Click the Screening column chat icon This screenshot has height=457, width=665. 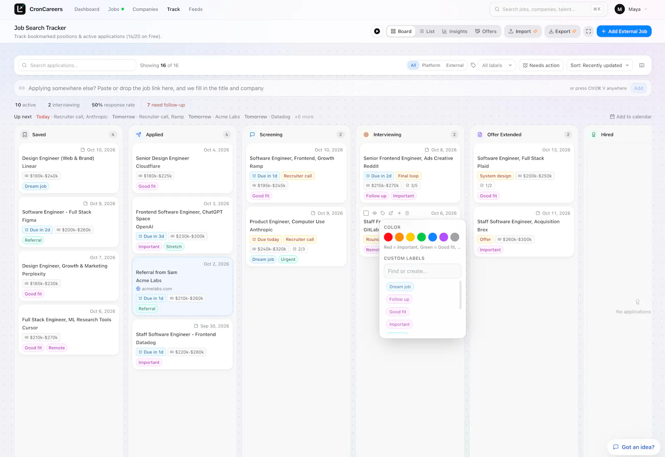click(x=252, y=135)
